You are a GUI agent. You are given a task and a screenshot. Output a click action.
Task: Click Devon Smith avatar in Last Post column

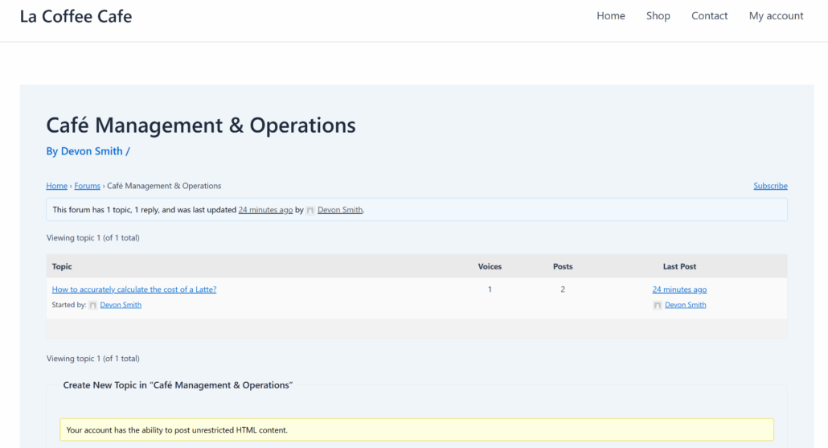[658, 306]
